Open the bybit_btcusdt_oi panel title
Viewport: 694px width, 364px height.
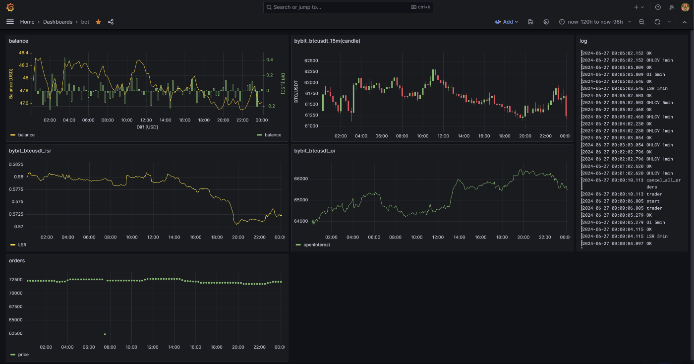pyautogui.click(x=314, y=150)
